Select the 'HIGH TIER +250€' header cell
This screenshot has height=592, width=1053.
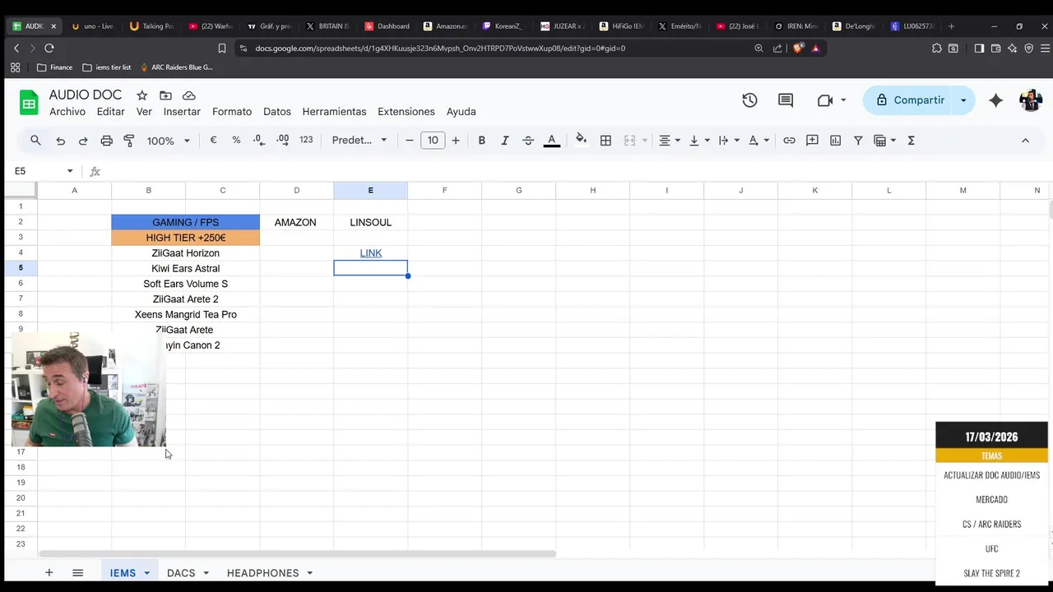click(x=186, y=238)
